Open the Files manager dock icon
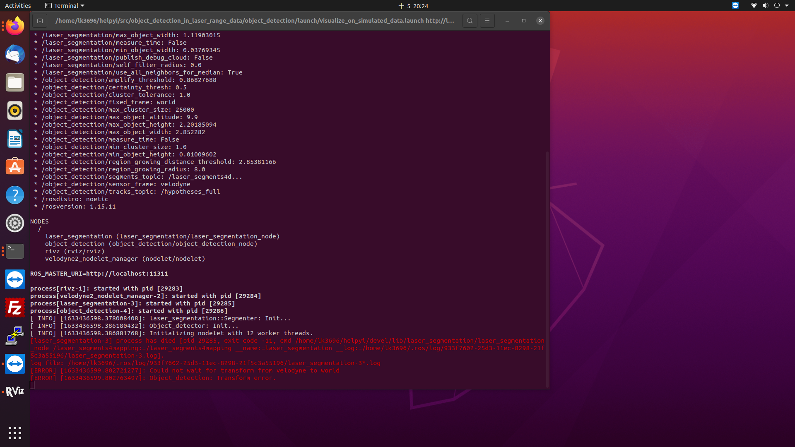This screenshot has height=447, width=795. point(15,82)
